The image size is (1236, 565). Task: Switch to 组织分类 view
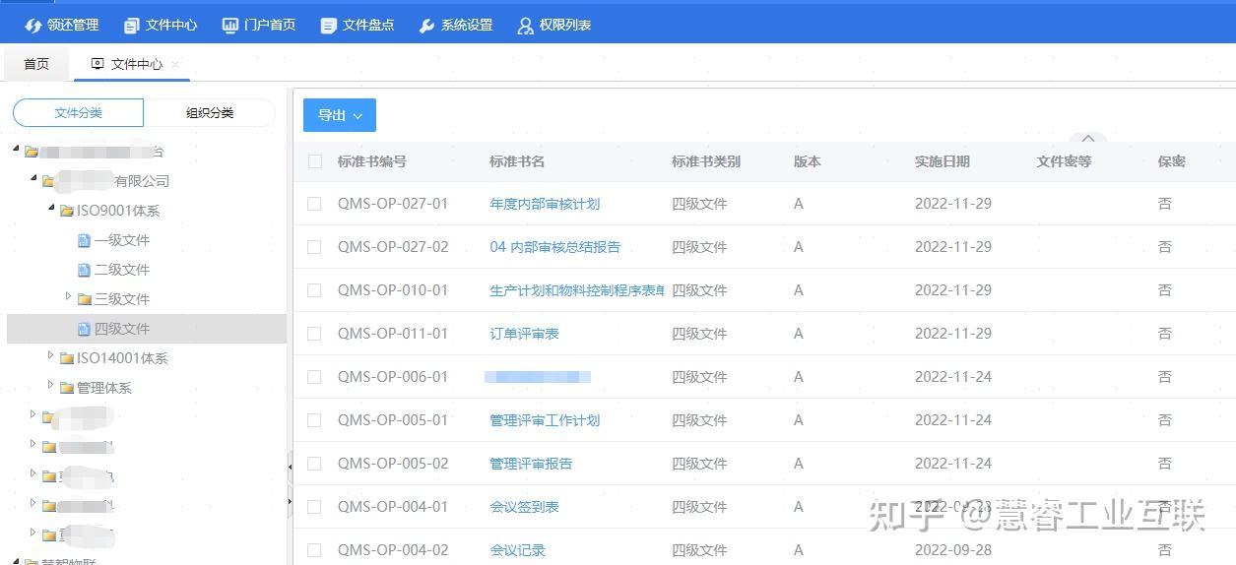pos(210,113)
